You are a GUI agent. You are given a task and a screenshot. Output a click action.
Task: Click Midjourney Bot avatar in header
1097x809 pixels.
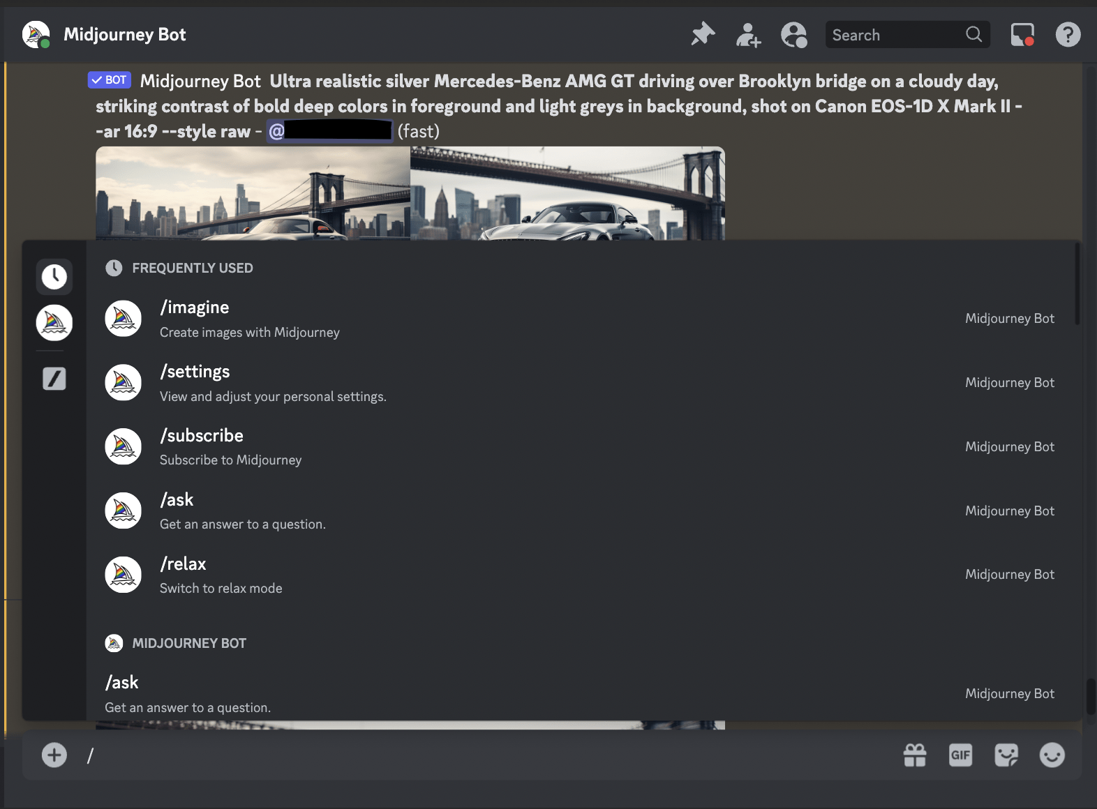(x=36, y=34)
